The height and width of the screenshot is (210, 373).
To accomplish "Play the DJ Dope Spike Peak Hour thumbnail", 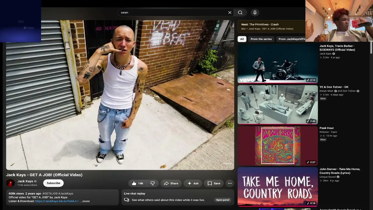I will (278, 146).
